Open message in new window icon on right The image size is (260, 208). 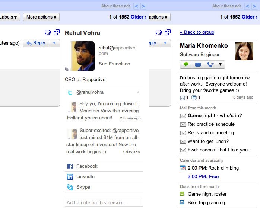coord(168,32)
